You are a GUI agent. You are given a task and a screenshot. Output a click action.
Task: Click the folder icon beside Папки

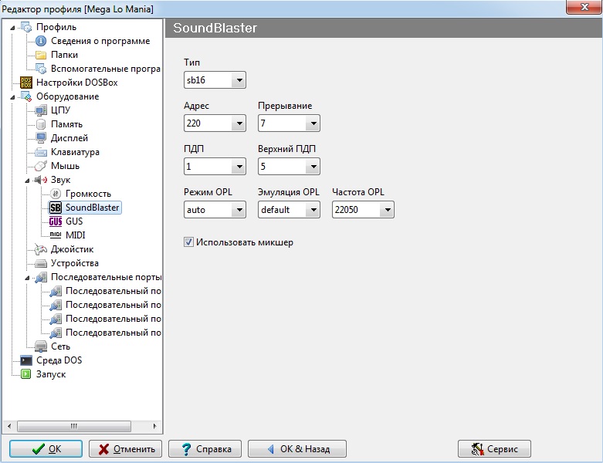coord(41,55)
